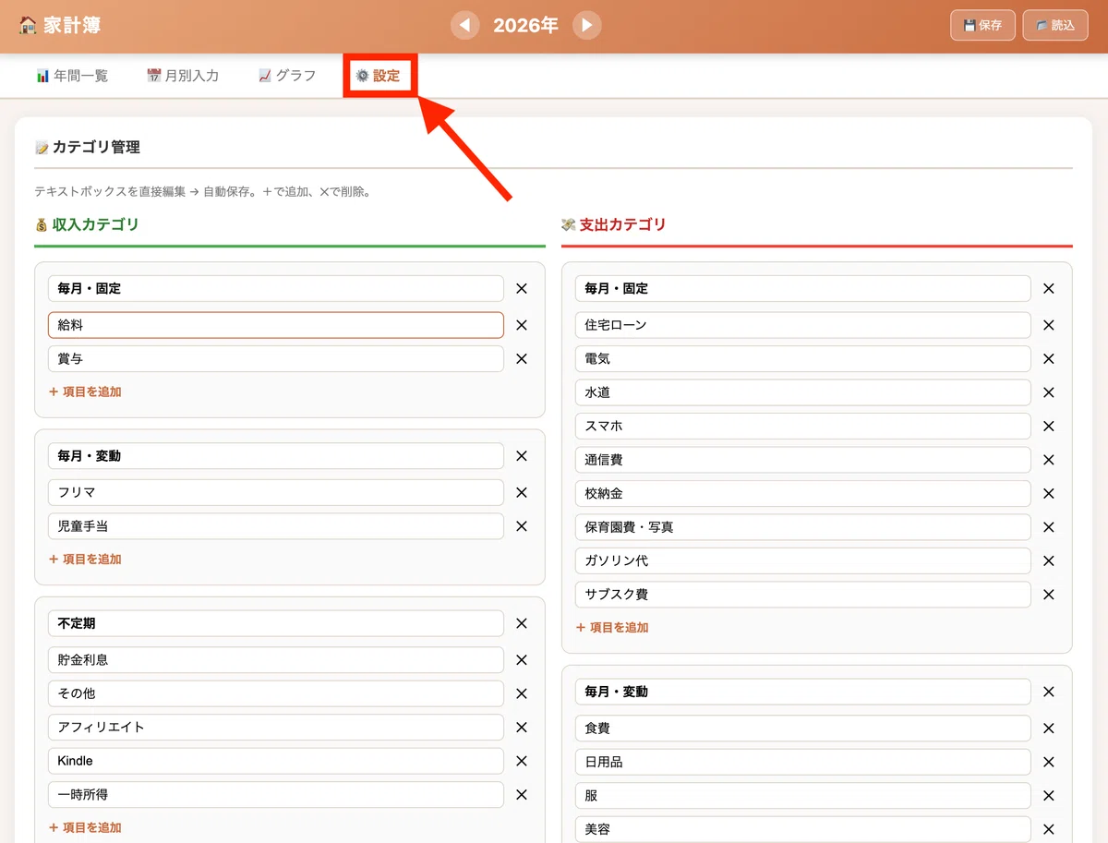Click the 2026年 year label
This screenshot has height=843, width=1108.
525,25
